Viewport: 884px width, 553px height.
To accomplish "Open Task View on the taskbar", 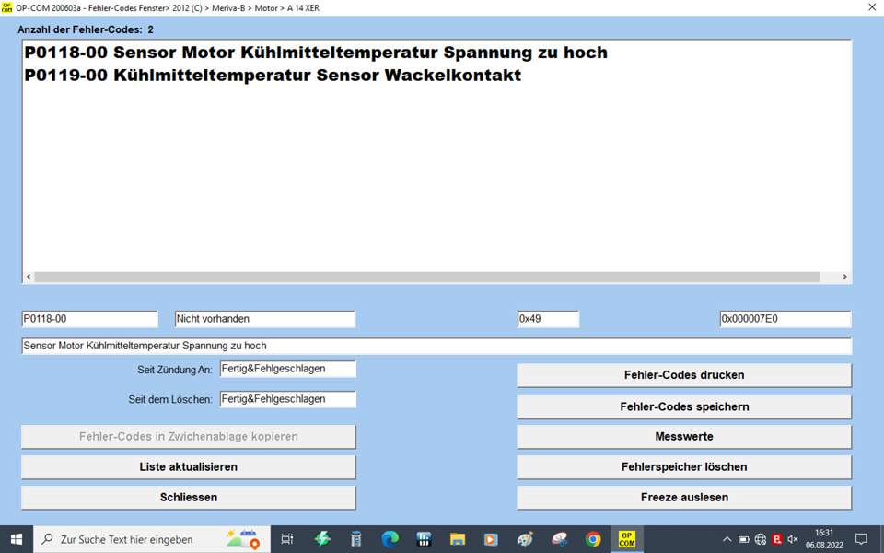I will (287, 539).
